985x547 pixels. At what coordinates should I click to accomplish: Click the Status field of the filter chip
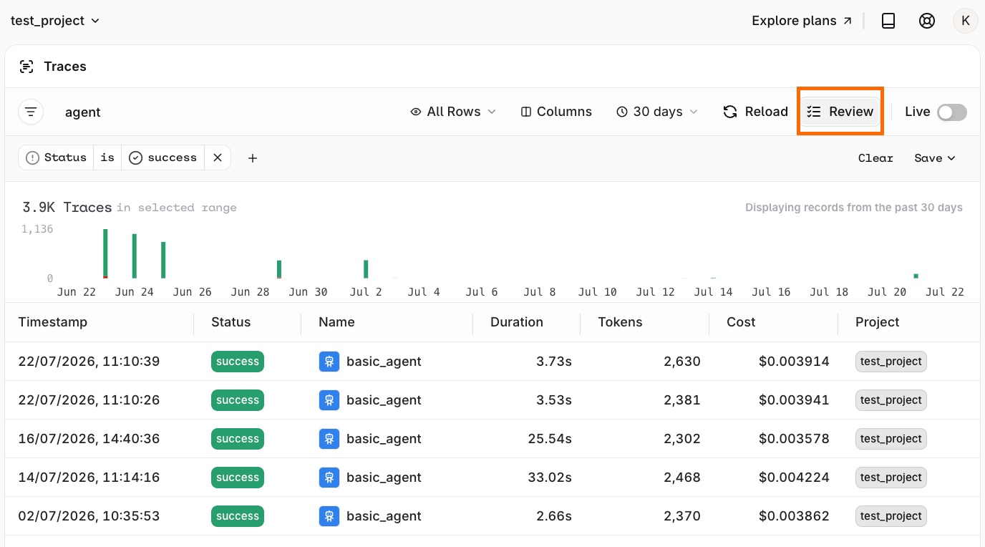(x=56, y=158)
